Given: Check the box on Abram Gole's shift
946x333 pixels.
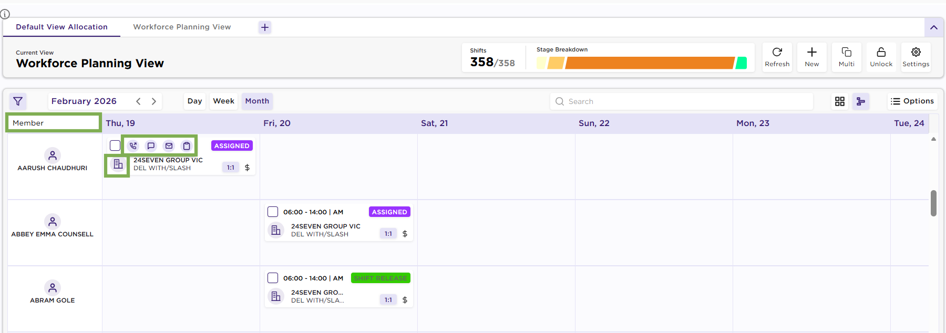Looking at the screenshot, I should click(273, 278).
